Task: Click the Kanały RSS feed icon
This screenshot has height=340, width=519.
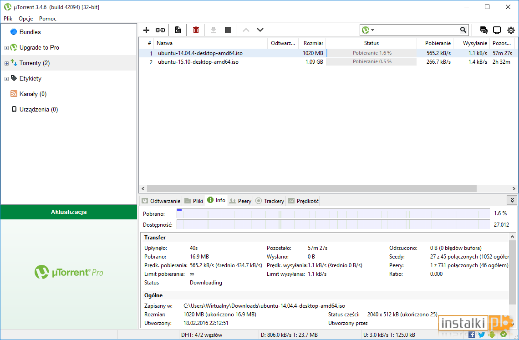Action: 14,94
